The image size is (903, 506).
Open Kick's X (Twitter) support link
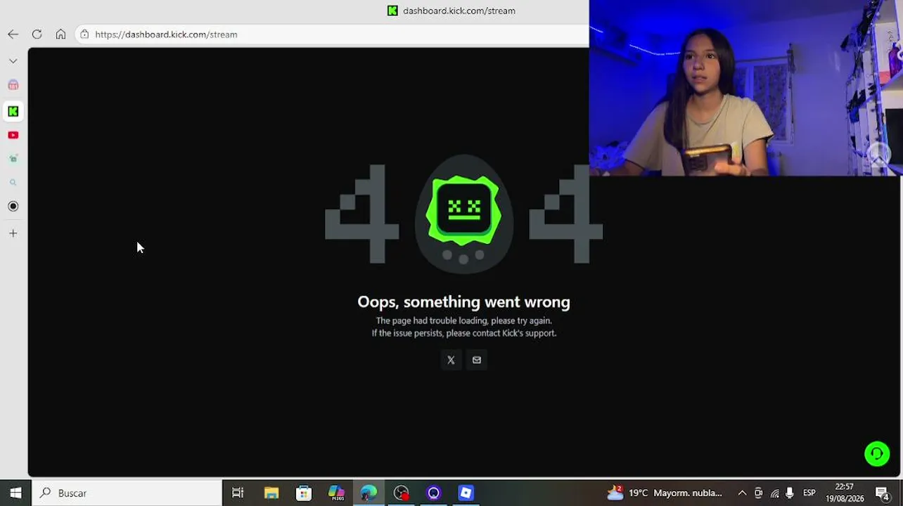pos(451,360)
